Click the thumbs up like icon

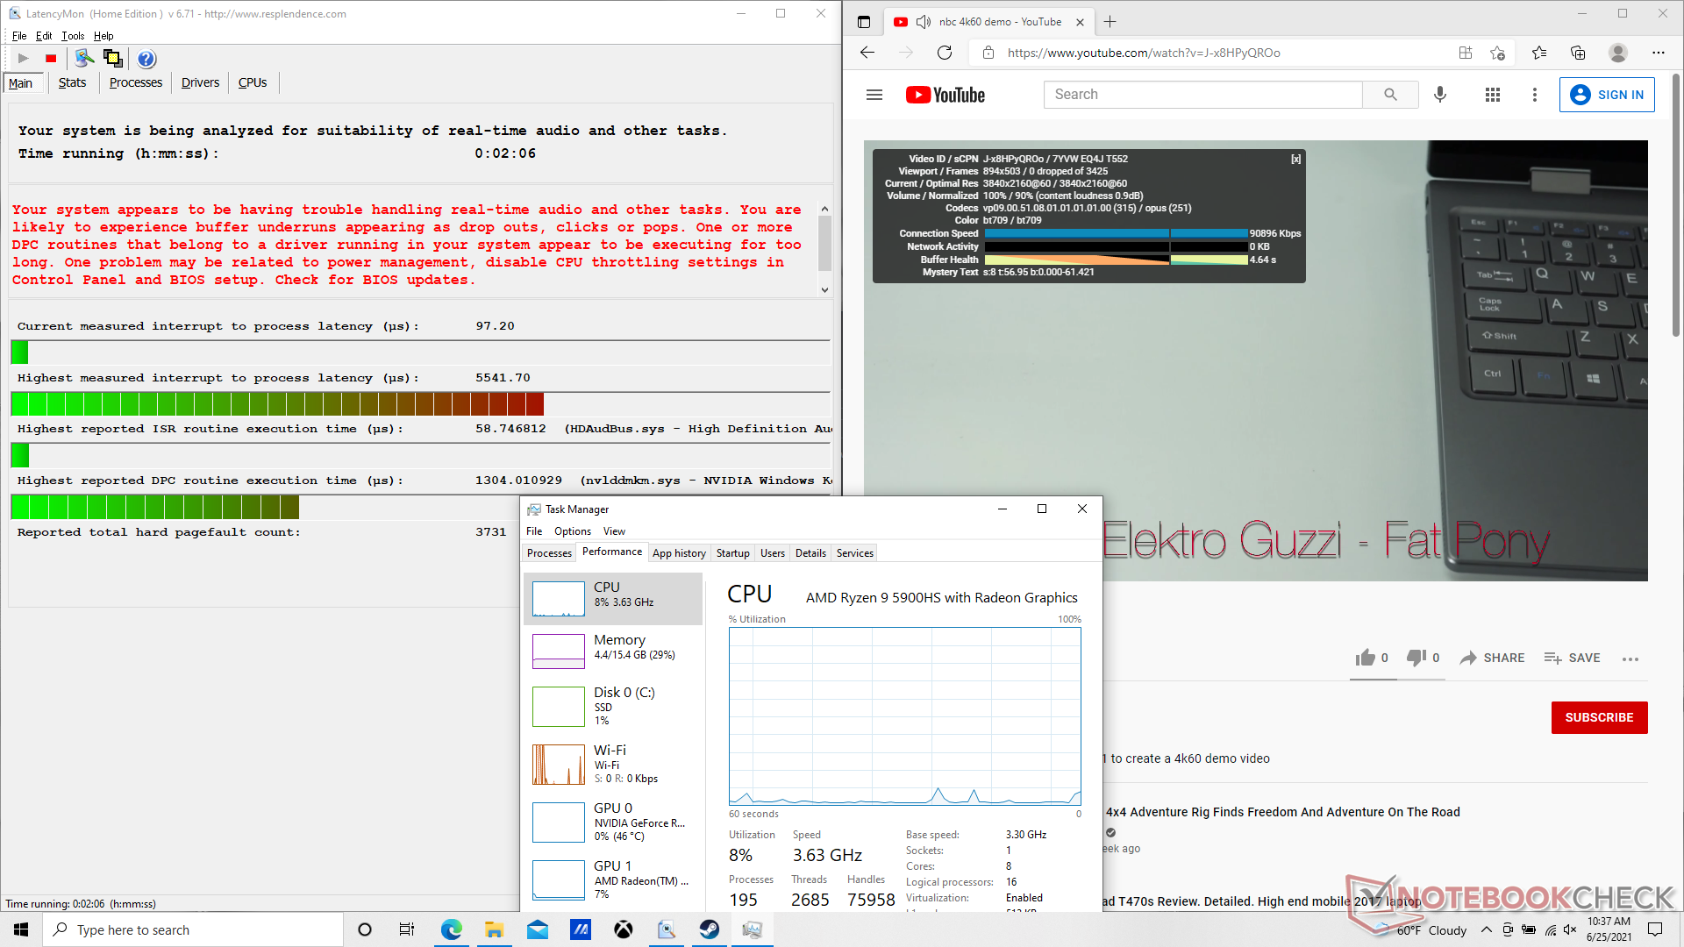[x=1365, y=658]
